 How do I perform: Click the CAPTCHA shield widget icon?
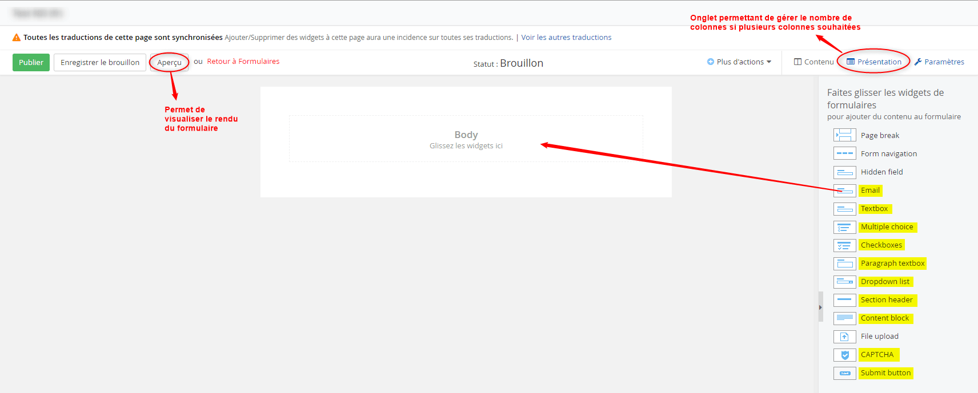[844, 355]
